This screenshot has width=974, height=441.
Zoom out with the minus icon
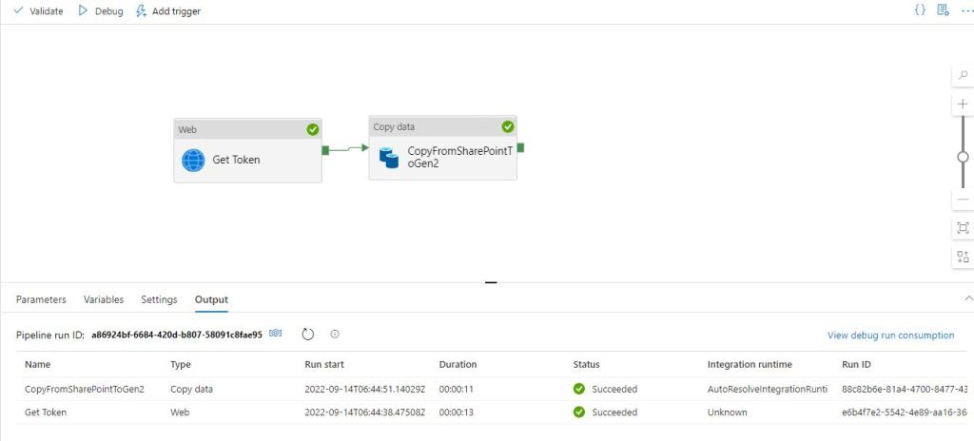[963, 200]
